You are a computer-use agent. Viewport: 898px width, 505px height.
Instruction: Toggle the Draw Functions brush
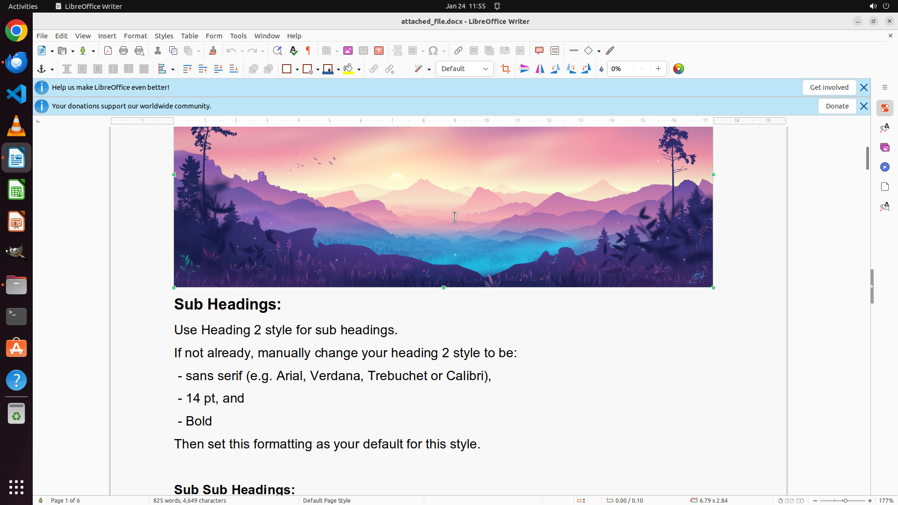pyautogui.click(x=610, y=51)
